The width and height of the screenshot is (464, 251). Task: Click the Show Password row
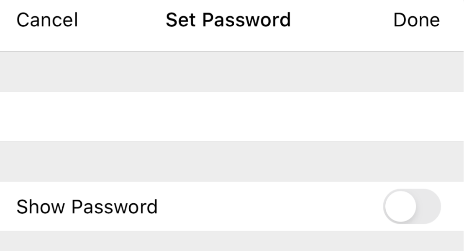point(232,206)
